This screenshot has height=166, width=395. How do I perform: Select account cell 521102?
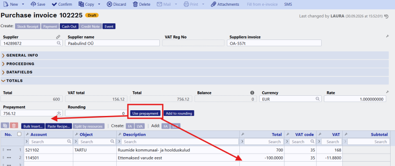48,150
